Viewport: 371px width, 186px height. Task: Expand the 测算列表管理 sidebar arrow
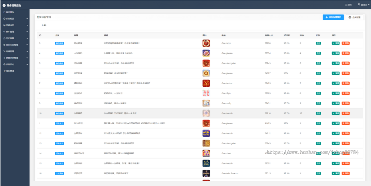click(27, 58)
